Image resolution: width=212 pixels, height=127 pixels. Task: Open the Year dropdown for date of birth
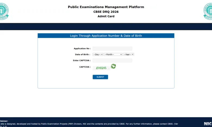point(129,54)
